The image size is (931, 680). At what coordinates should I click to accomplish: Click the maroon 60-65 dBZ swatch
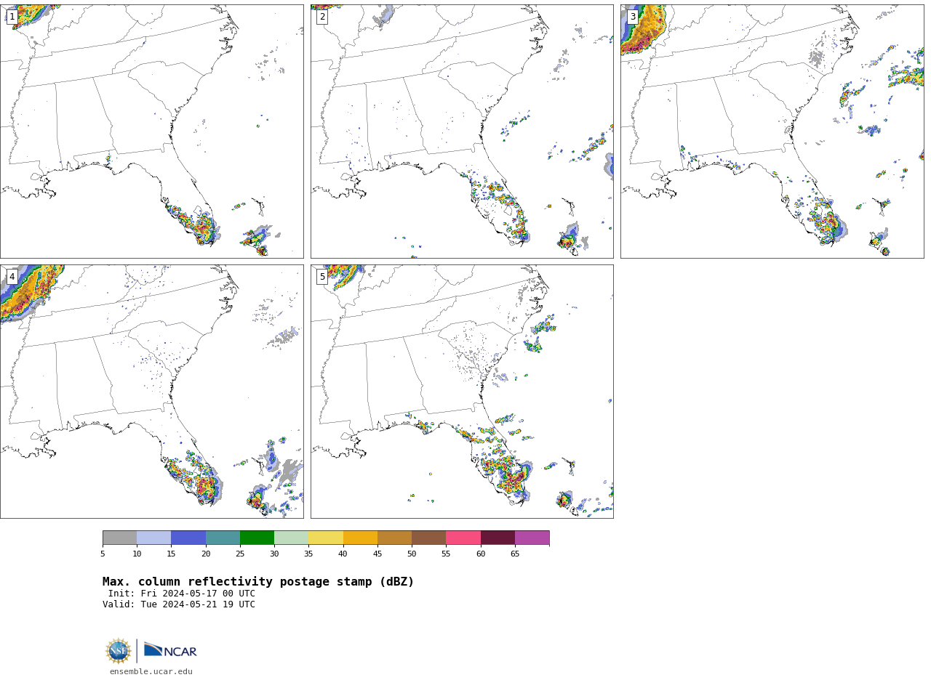pyautogui.click(x=498, y=538)
